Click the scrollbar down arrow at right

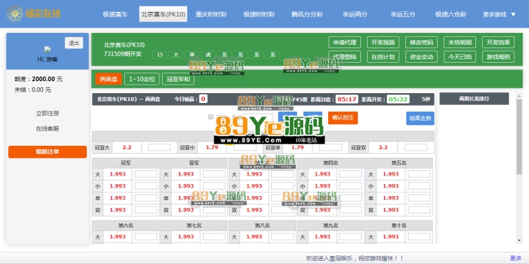519,240
